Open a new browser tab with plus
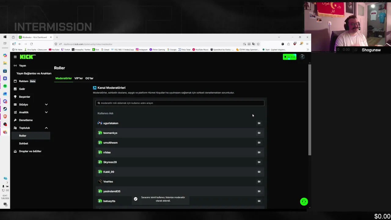The width and height of the screenshot is (391, 220). 57,37
